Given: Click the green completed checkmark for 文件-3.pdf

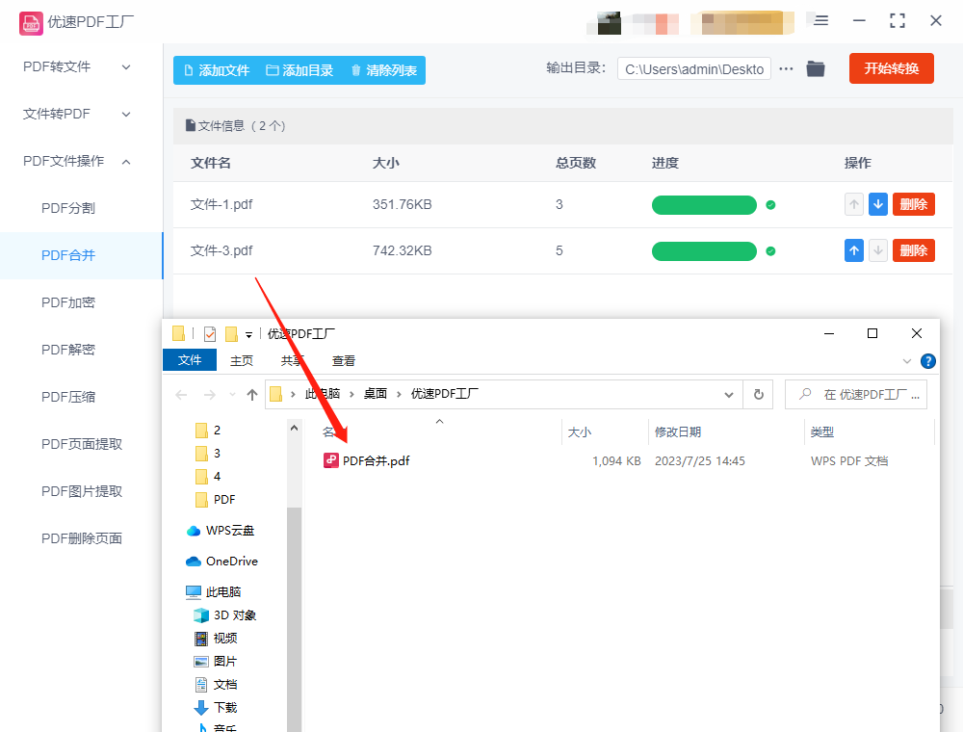Looking at the screenshot, I should 770,251.
